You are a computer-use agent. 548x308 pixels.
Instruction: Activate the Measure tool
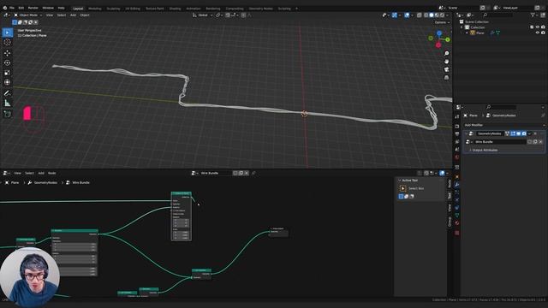coord(8,103)
